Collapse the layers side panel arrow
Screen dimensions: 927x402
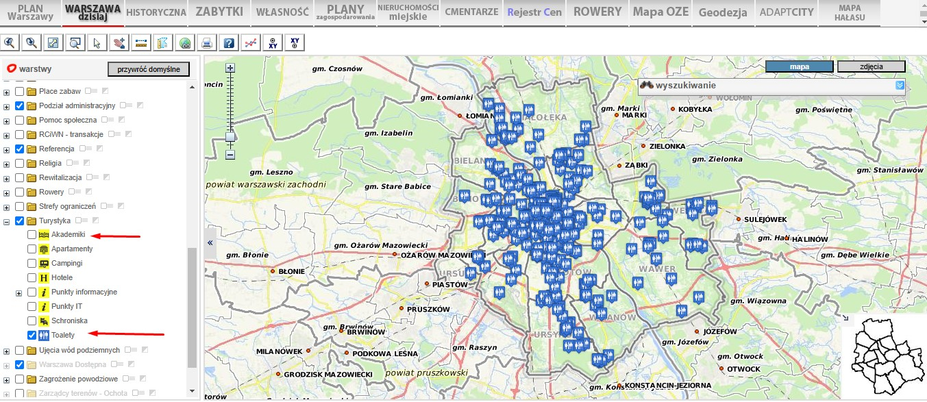[x=210, y=243]
